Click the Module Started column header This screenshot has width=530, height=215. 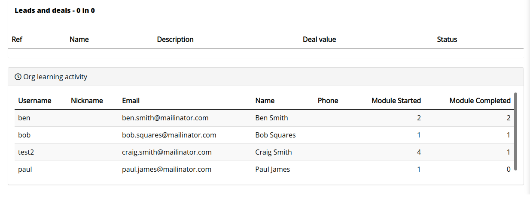396,101
